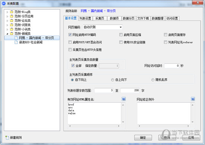Click the folder icon of 范例-分页应用
Screen dimensions: 205x145
point(12,16)
